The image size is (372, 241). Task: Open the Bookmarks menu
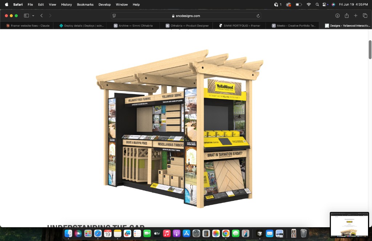(85, 4)
